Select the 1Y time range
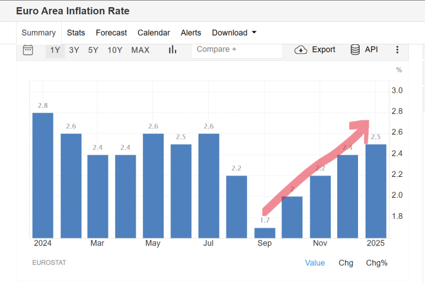Screen dimensions: 425x284 click(x=55, y=50)
